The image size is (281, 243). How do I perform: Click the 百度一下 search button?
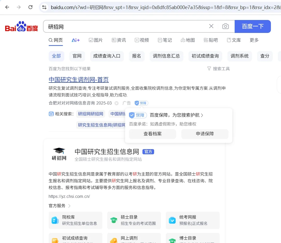click(x=253, y=26)
